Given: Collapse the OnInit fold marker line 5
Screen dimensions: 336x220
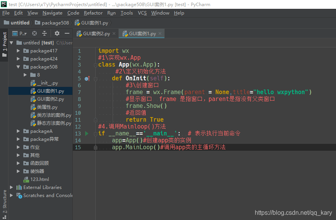Looking at the screenshot, I should (x=95, y=79).
